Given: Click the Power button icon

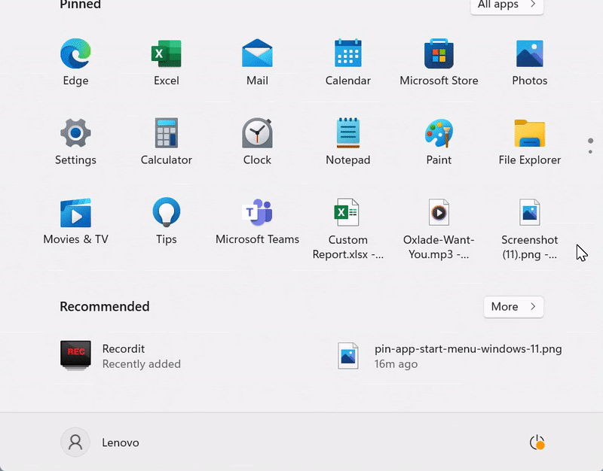Looking at the screenshot, I should [537, 442].
